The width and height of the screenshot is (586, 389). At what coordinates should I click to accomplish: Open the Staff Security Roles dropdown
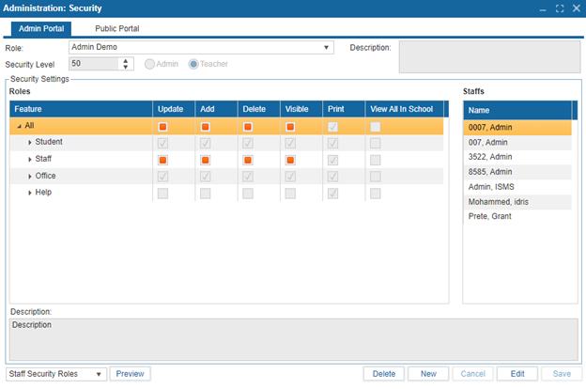[x=56, y=374]
